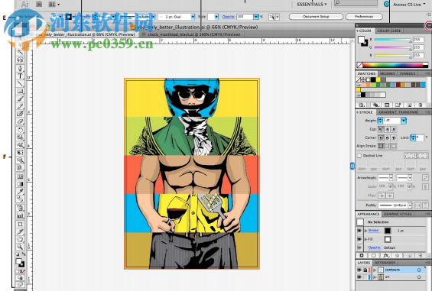Select the Eraser tool
The width and height of the screenshot is (432, 291).
(x=20, y=121)
